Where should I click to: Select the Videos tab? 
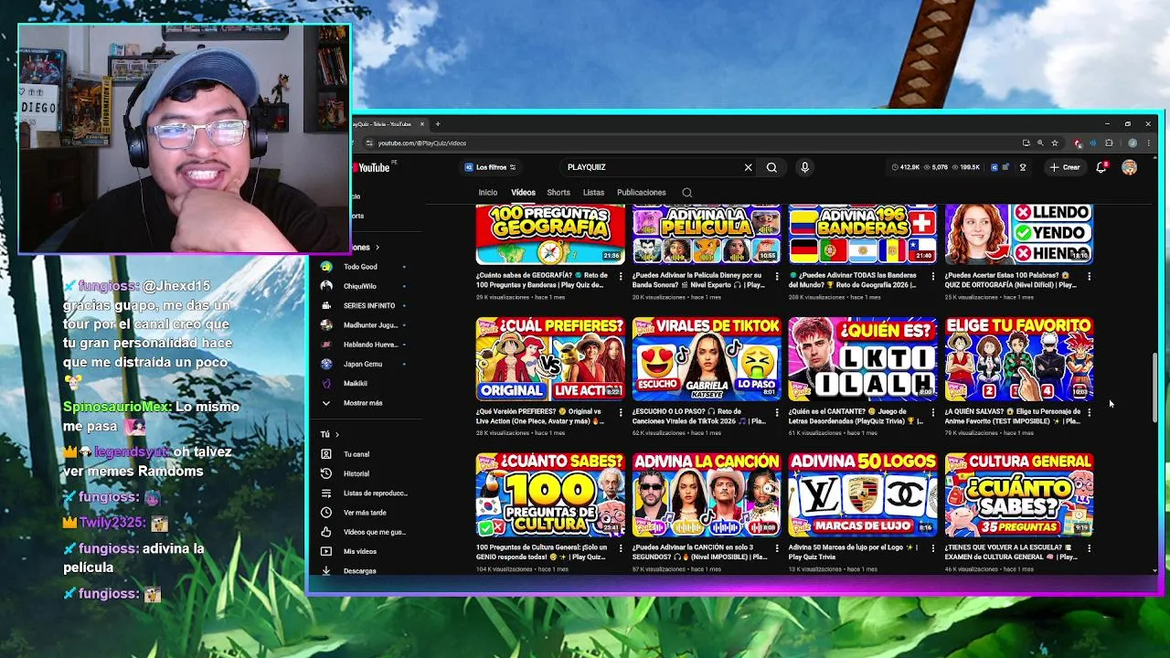click(523, 193)
